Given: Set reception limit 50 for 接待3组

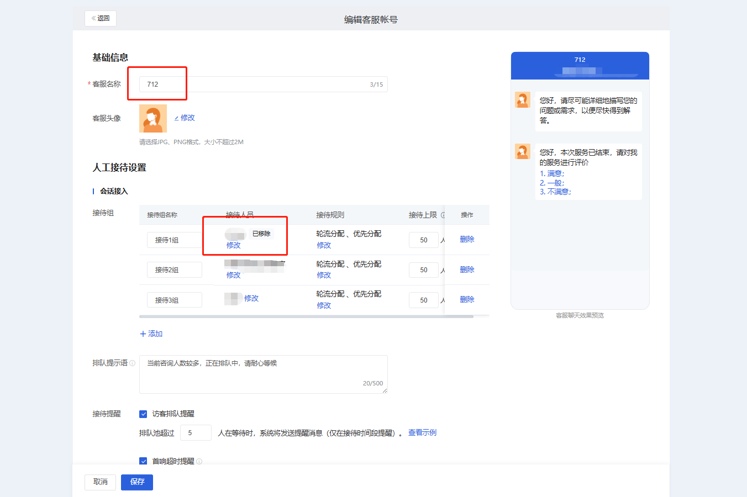Looking at the screenshot, I should coord(424,300).
